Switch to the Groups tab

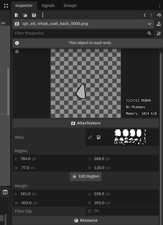click(70, 5)
